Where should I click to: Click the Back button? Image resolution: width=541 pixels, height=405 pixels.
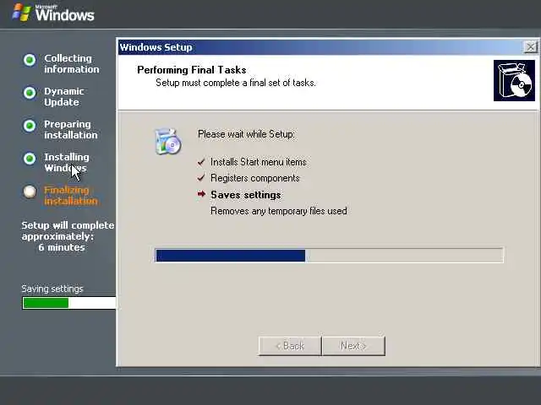pyautogui.click(x=290, y=346)
